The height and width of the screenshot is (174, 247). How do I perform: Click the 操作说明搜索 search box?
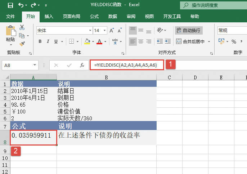pyautogui.click(x=214, y=5)
